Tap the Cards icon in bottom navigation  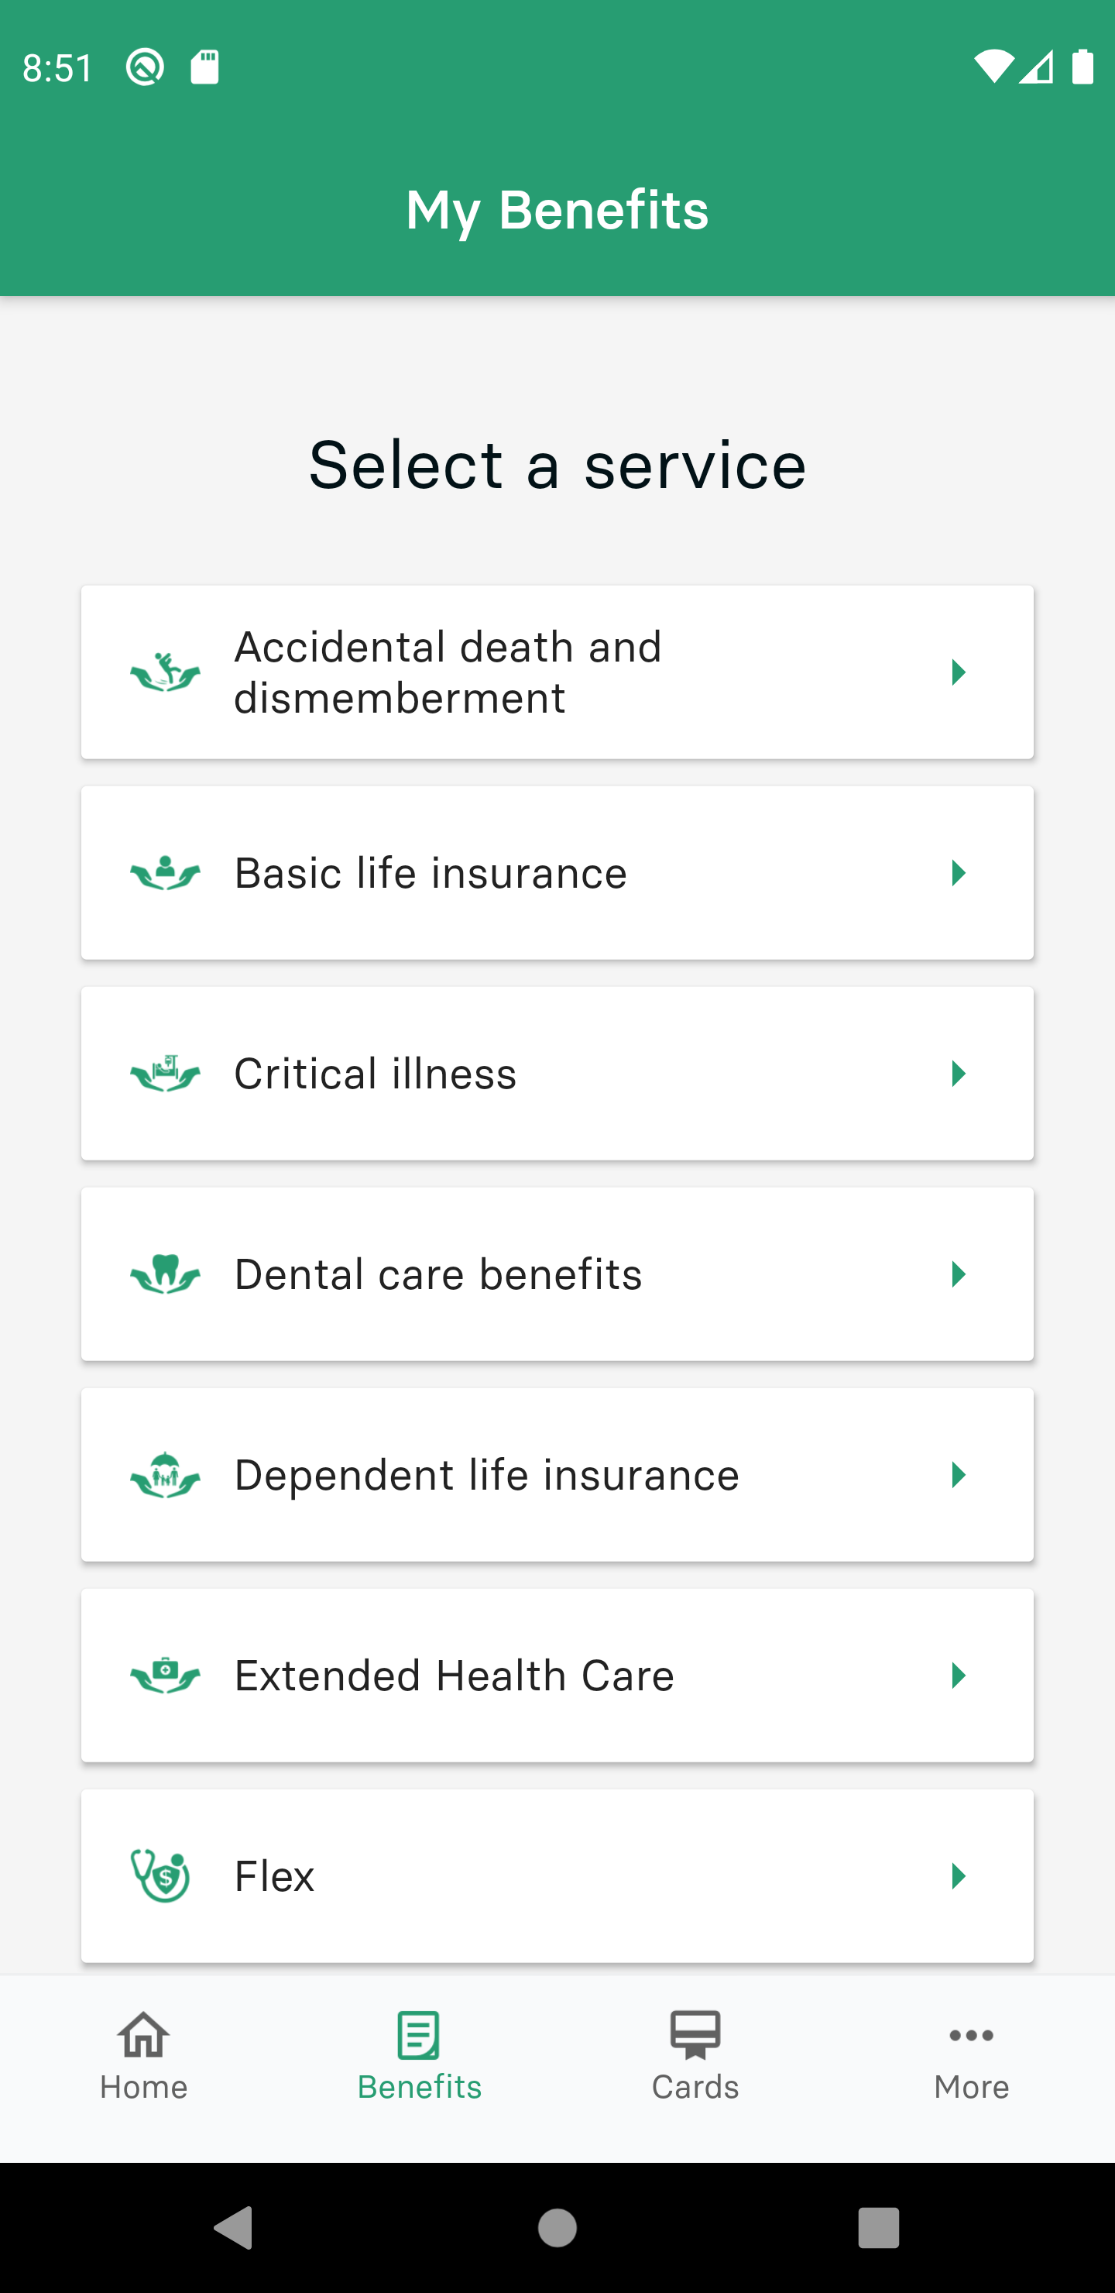point(695,2035)
